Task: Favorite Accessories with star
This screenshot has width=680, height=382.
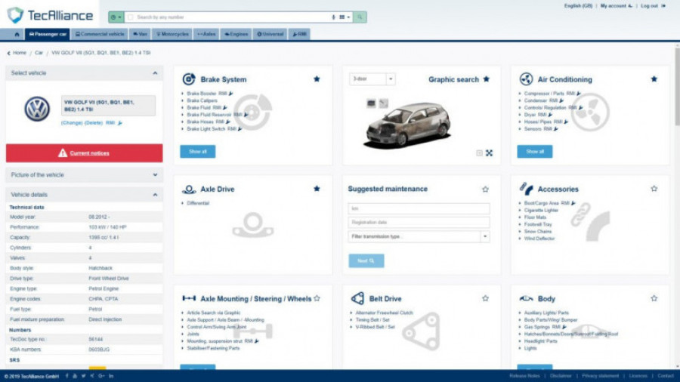Action: coord(654,189)
